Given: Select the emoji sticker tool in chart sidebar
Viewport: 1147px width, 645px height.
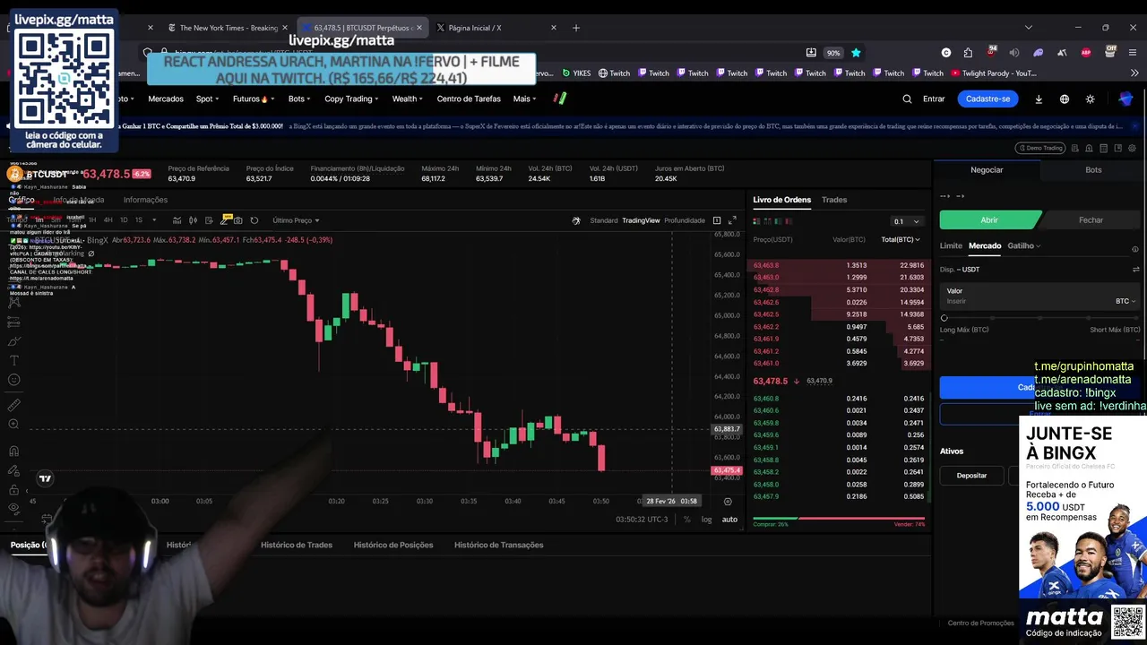Looking at the screenshot, I should 14,380.
